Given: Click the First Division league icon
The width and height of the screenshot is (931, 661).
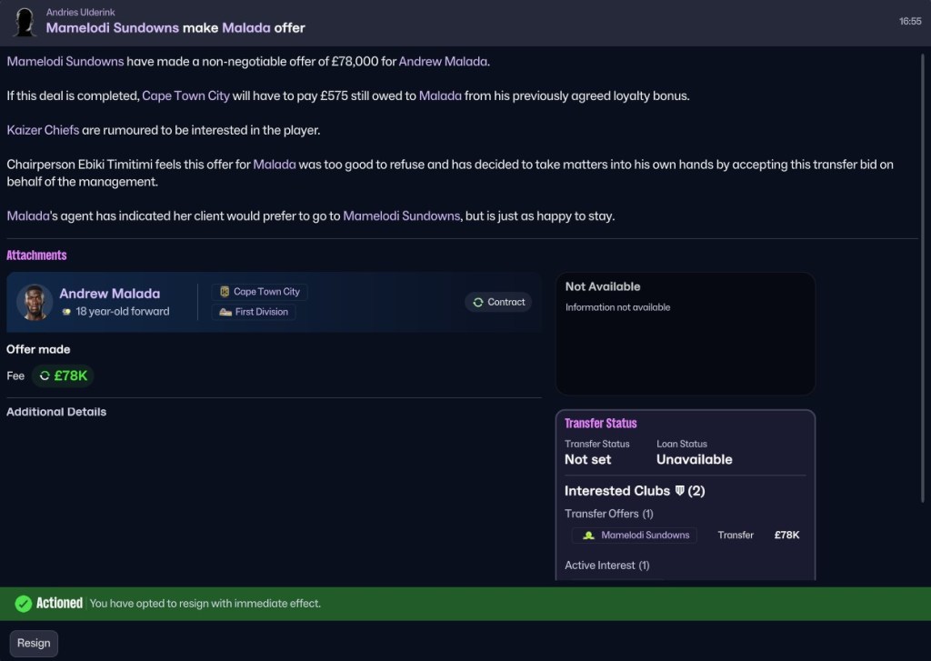Looking at the screenshot, I should (225, 312).
